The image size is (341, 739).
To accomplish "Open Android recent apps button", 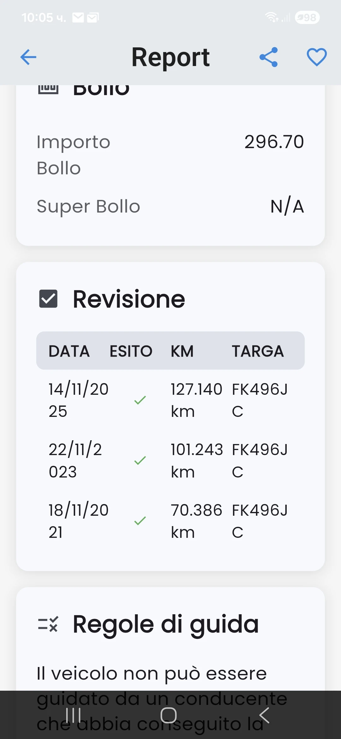I will click(x=73, y=715).
